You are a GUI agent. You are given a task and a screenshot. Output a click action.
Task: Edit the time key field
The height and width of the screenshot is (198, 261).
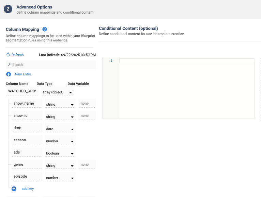click(x=27, y=128)
